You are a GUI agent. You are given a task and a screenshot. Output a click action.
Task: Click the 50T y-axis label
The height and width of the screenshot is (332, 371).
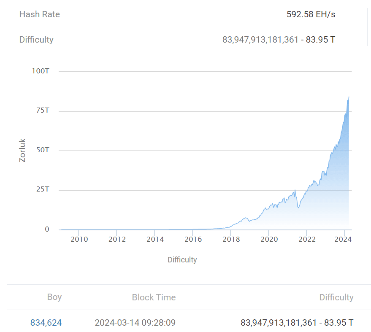(x=41, y=150)
